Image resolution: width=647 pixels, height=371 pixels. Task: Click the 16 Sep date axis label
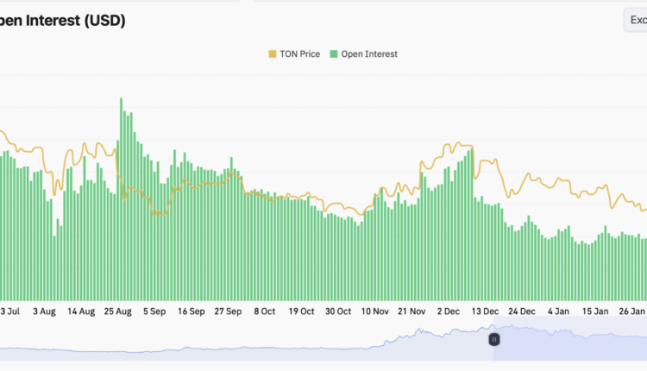pyautogui.click(x=192, y=311)
